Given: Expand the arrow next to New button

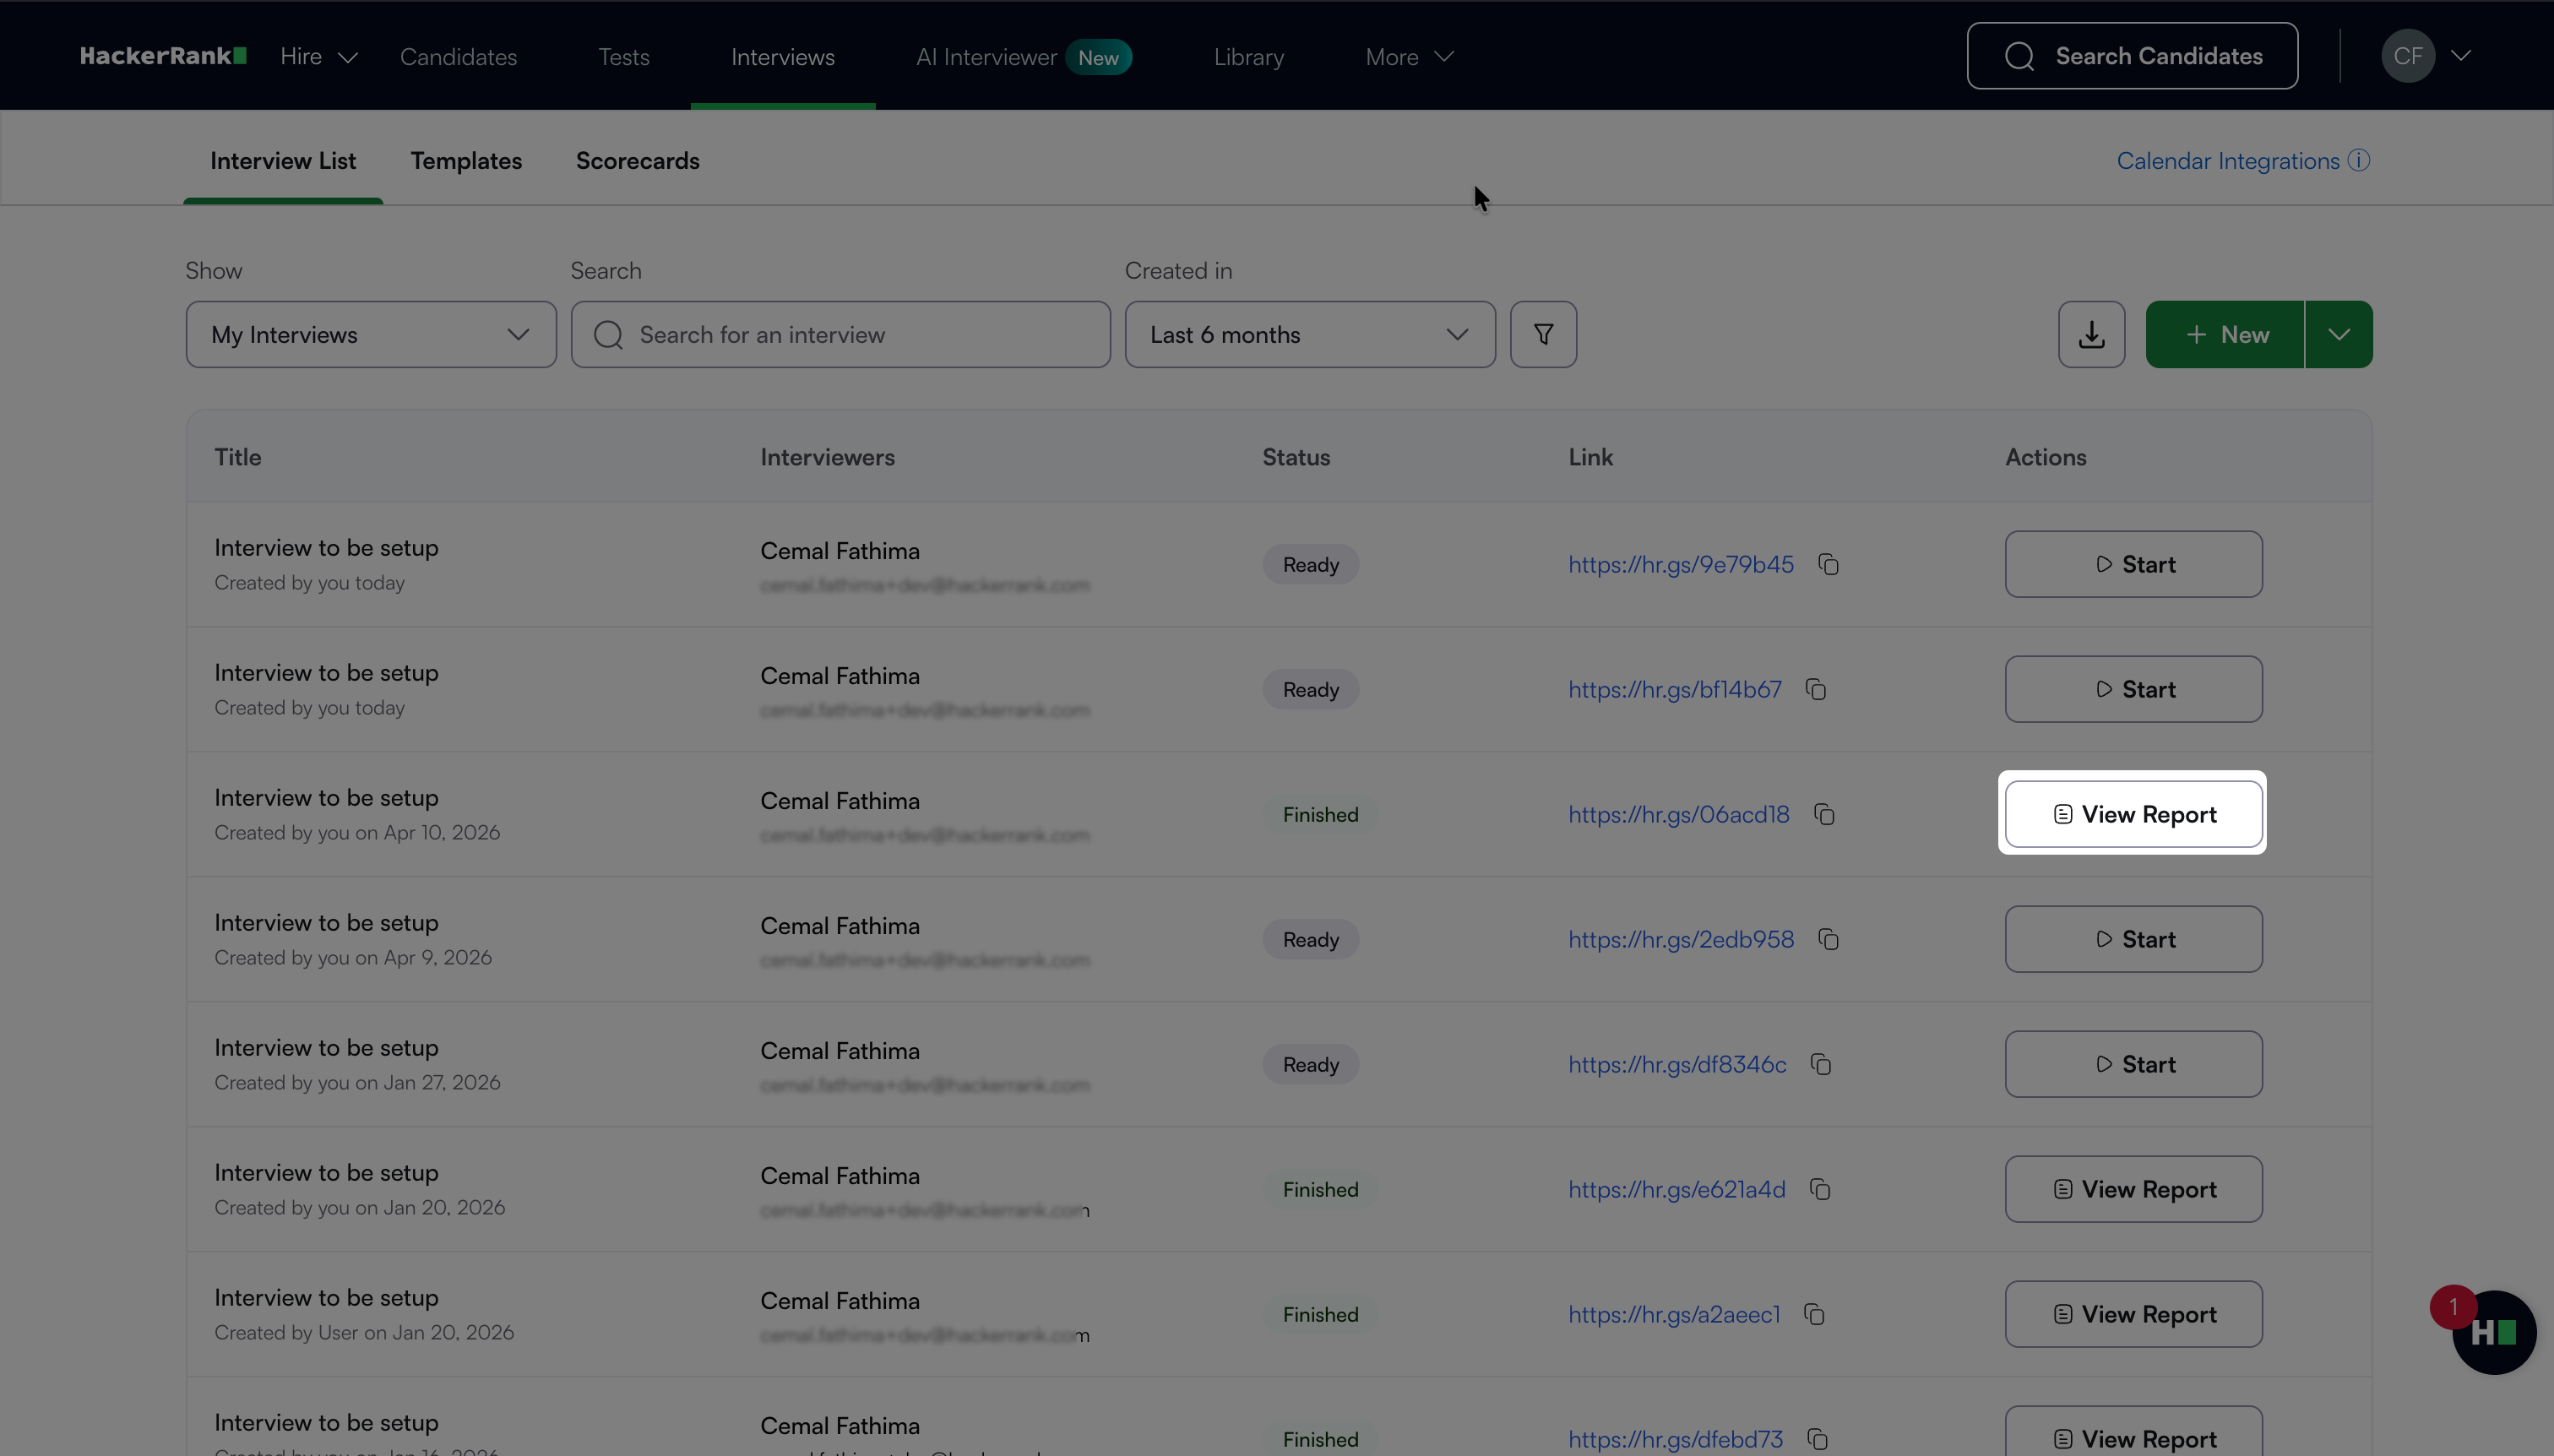Looking at the screenshot, I should (x=2338, y=334).
